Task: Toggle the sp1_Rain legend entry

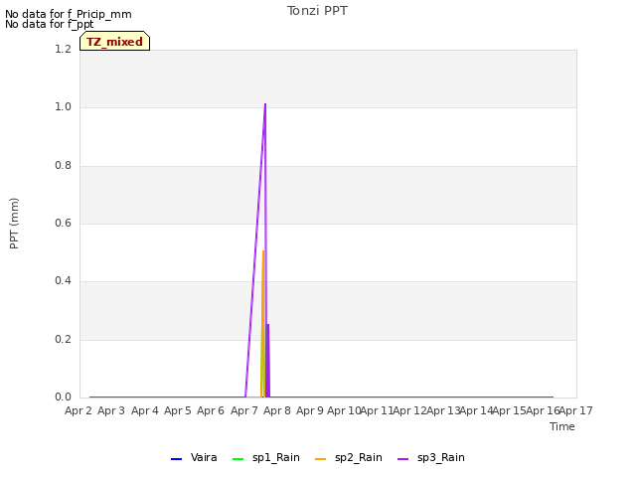Action: click(266, 458)
